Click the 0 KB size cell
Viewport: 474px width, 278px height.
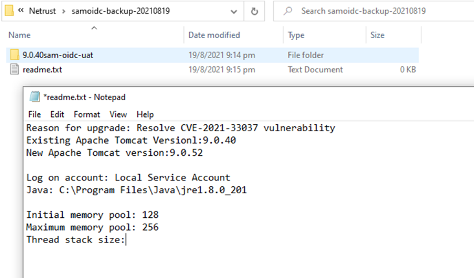tap(408, 70)
